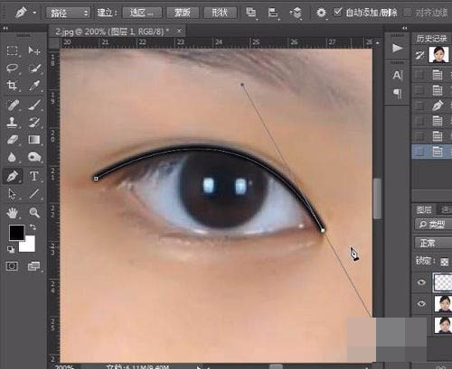Toggle lock transparent pixels
452x369 pixels.
click(445, 262)
